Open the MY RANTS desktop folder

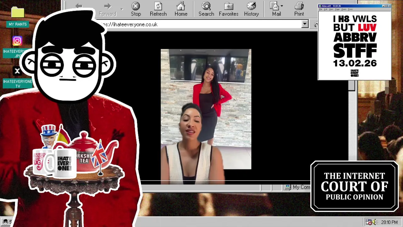click(18, 16)
